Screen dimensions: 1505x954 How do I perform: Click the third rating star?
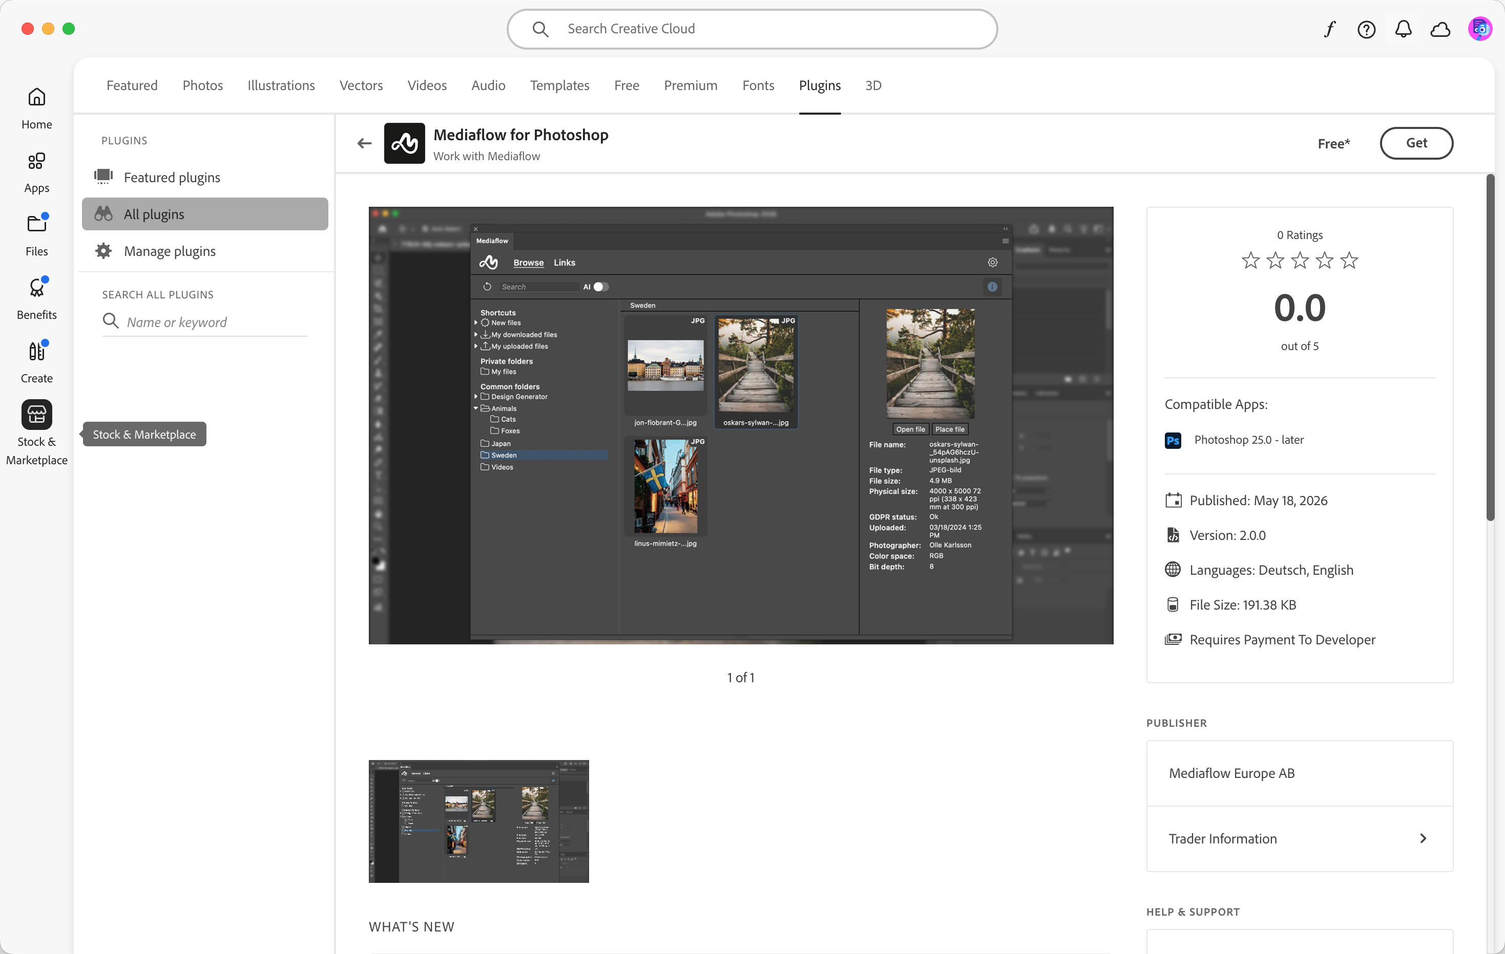(1300, 259)
